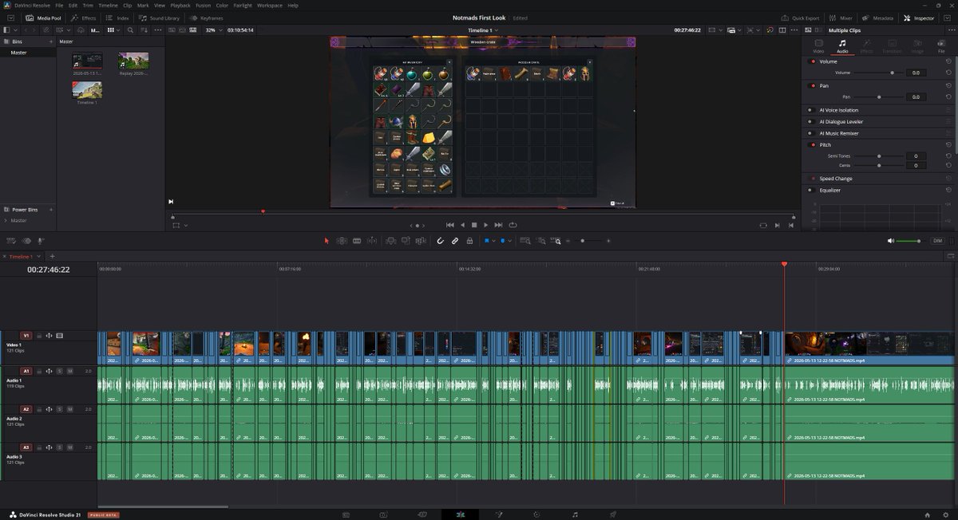
Task: Jump to last frame of timeline
Action: (498, 225)
